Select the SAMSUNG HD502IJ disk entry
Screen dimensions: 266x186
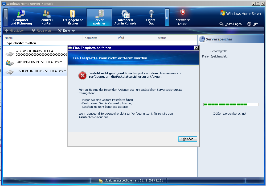click(39, 62)
